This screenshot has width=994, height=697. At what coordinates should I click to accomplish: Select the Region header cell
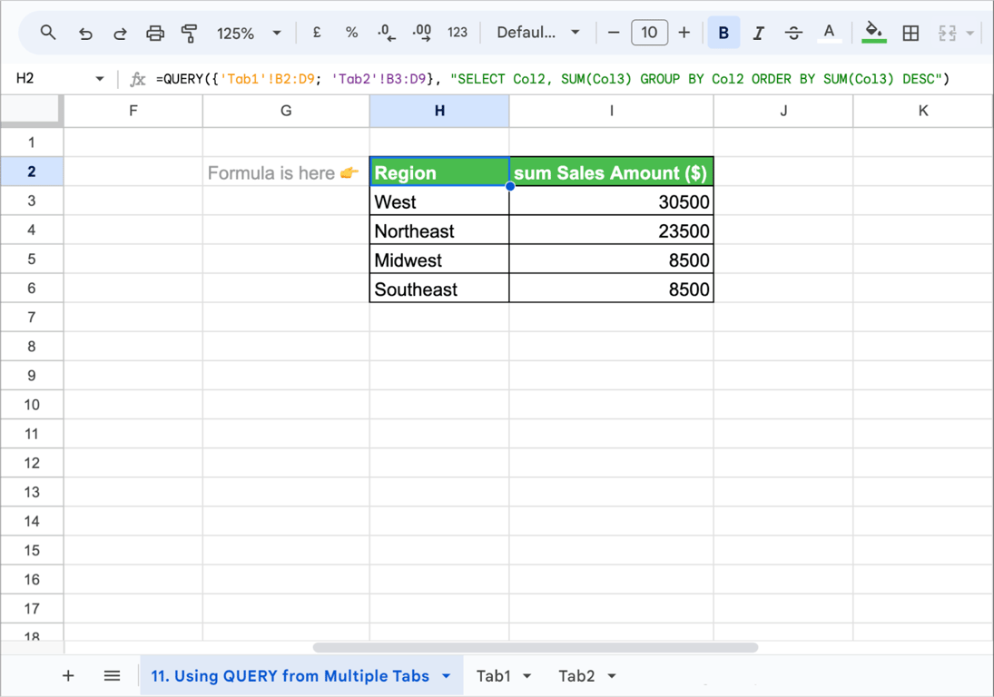(439, 172)
